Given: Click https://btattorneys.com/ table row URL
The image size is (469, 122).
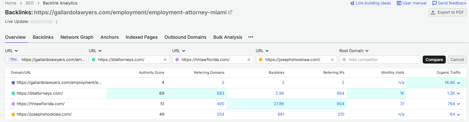Looking at the screenshot, I should point(40,93).
